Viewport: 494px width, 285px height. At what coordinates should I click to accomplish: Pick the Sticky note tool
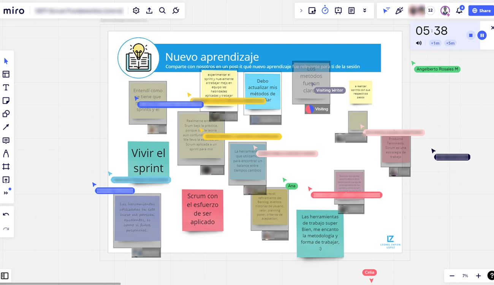(x=6, y=101)
